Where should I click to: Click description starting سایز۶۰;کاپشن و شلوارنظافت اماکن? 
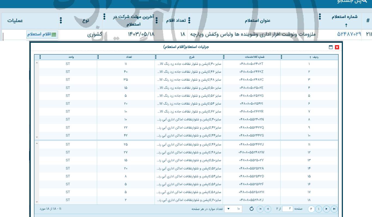tap(189, 200)
